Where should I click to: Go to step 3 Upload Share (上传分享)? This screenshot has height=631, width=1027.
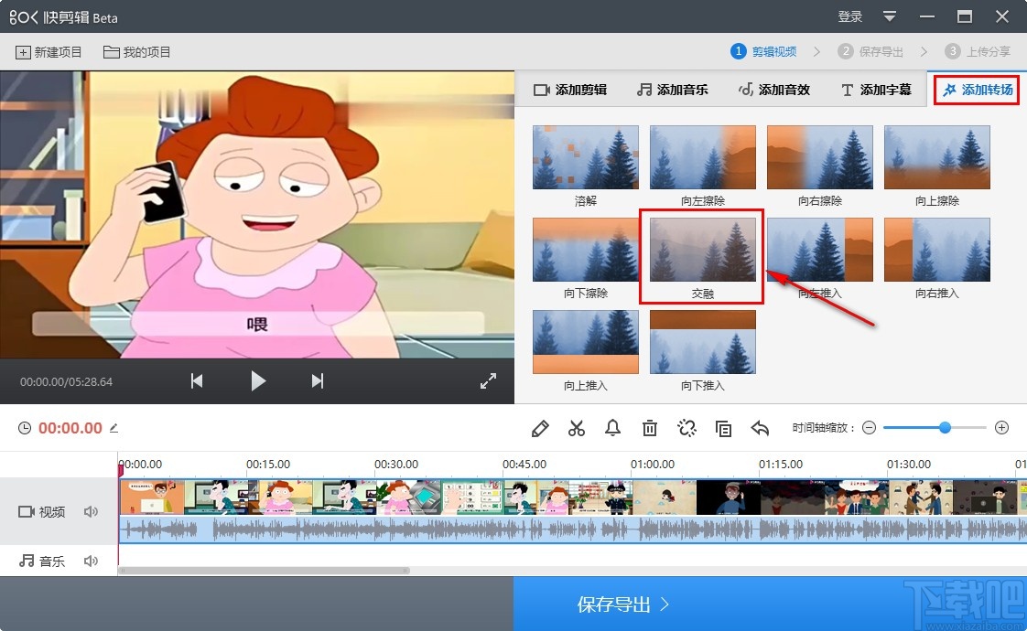(x=978, y=52)
